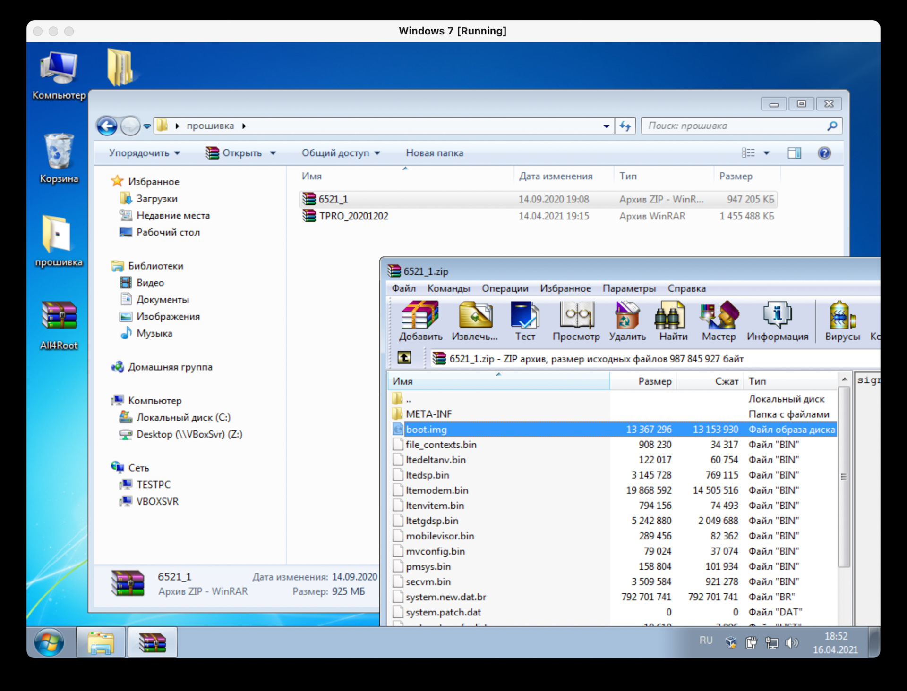Select the прошивка folder on desktop
The image size is (907, 691).
[x=59, y=241]
